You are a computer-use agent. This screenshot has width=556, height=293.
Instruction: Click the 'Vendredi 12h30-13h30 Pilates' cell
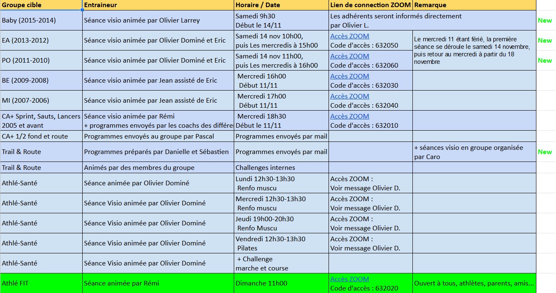(281, 243)
